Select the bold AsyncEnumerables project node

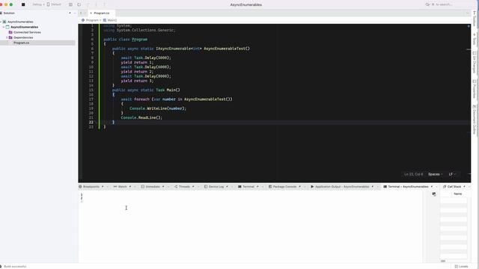click(x=25, y=27)
